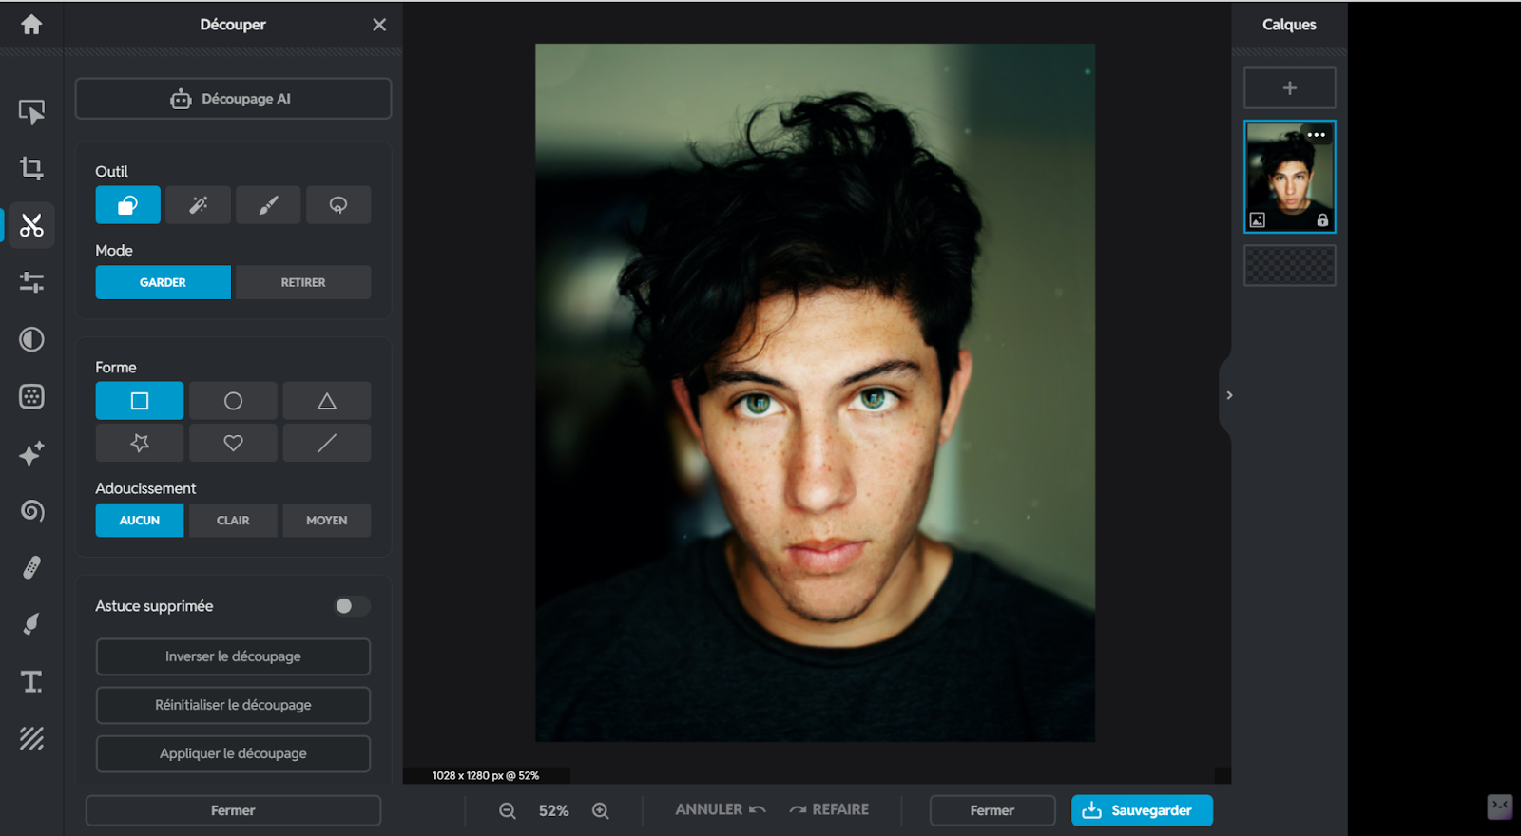1521x836 pixels.
Task: Pick the circle shape
Action: tap(233, 401)
